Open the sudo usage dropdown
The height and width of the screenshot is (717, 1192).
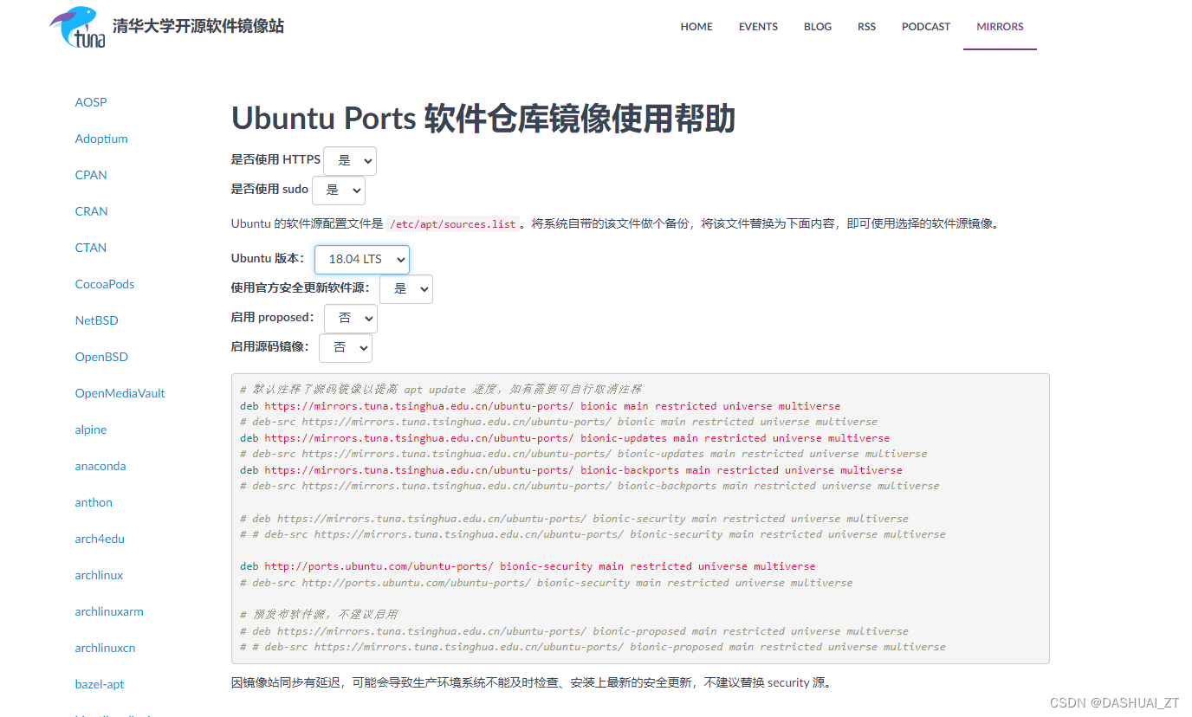[x=339, y=191]
